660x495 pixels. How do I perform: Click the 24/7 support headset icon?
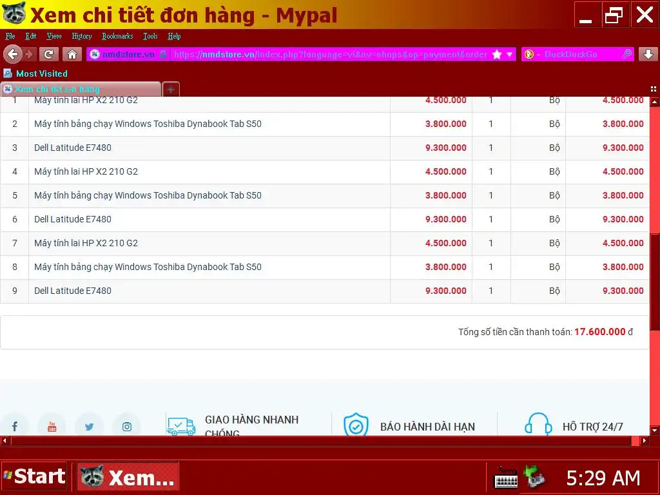(x=538, y=424)
